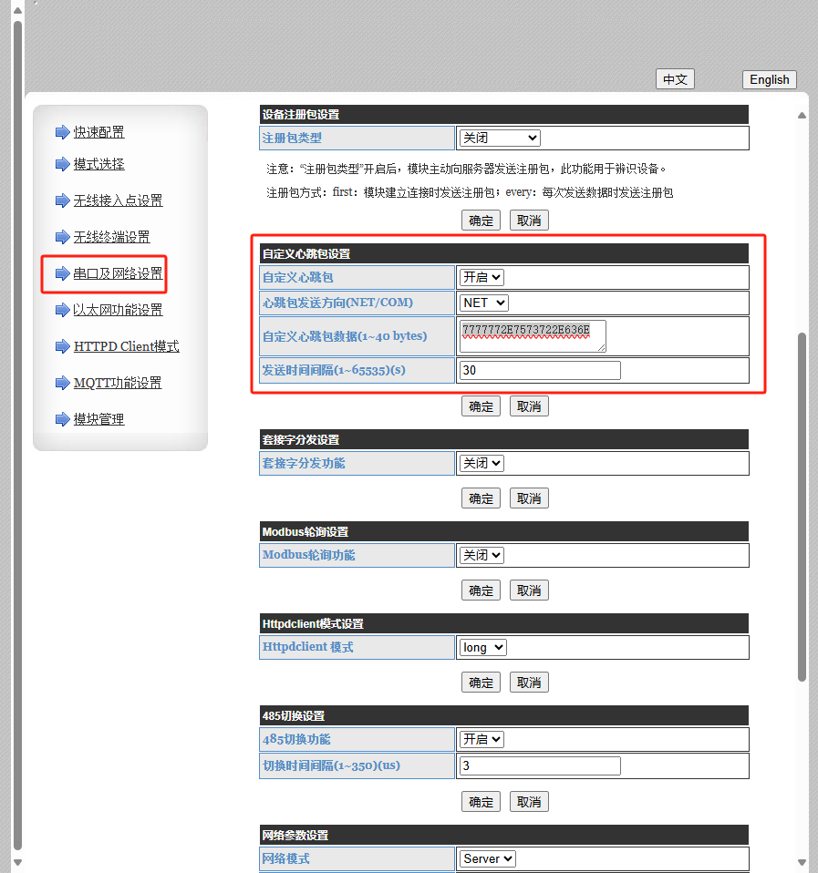Expand the Httpdclient 模式 long dropdown
This screenshot has height=873, width=818.
tap(482, 647)
